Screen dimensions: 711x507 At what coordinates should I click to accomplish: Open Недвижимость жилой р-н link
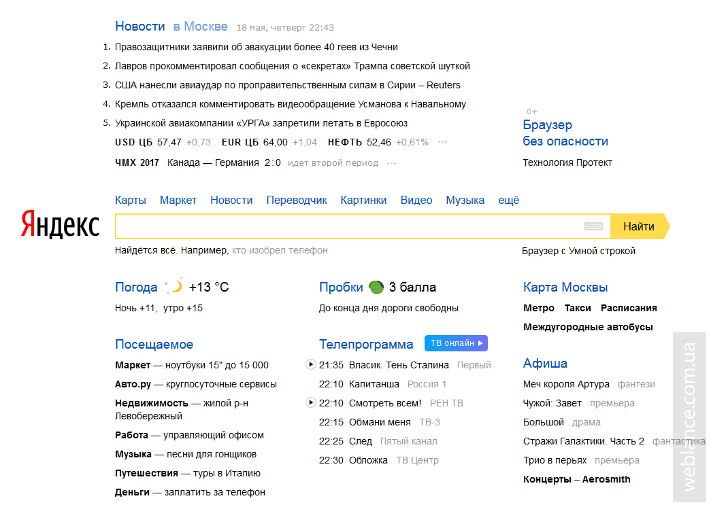(182, 409)
